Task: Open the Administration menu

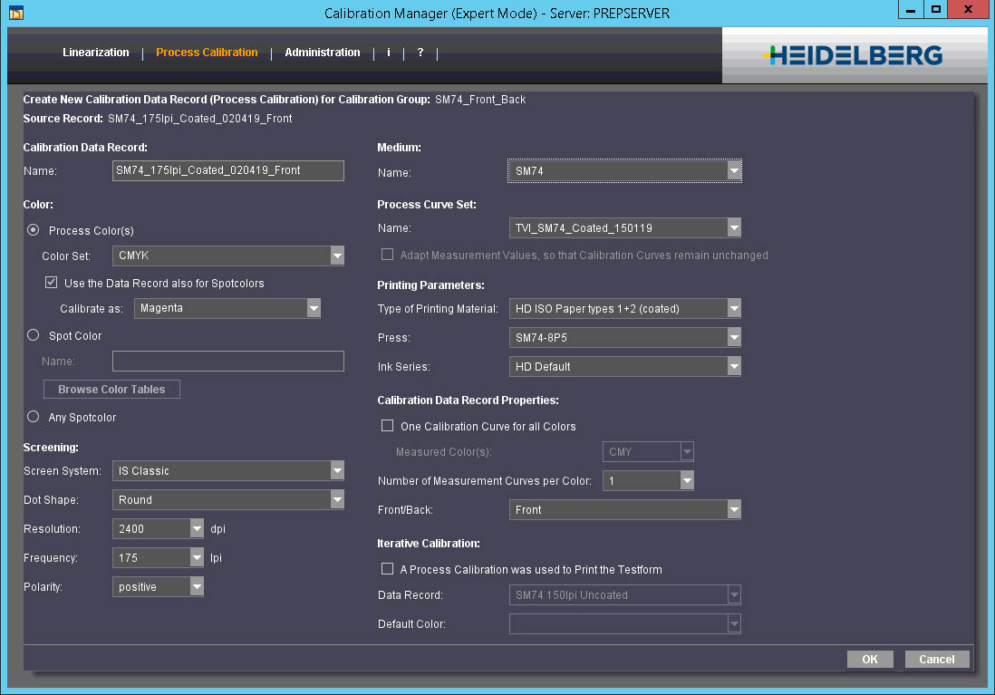Action: tap(323, 53)
